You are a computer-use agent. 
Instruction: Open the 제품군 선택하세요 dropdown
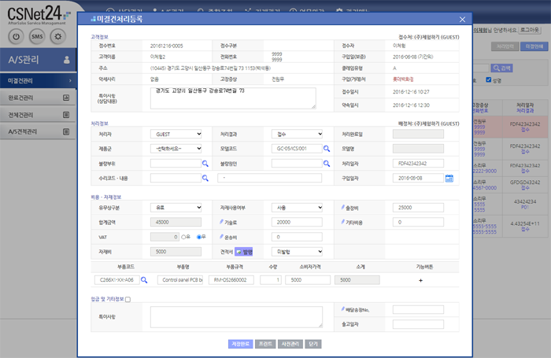point(176,149)
